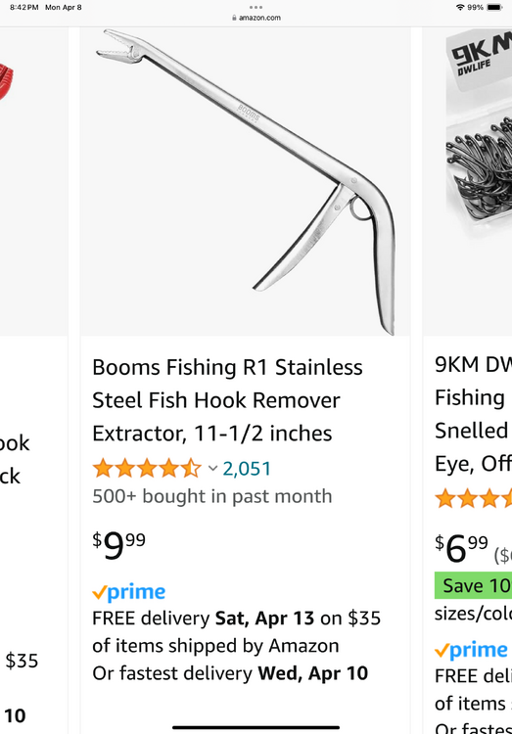
Task: Tap the home indicator bar
Action: point(256,727)
